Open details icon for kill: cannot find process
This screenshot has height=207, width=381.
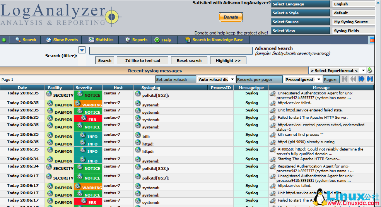(x=273, y=135)
